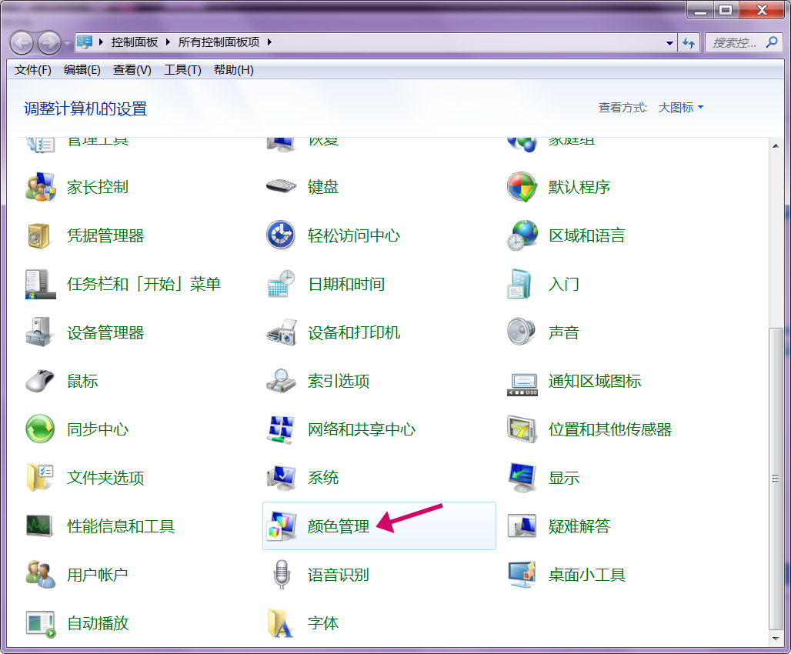The width and height of the screenshot is (791, 654).
Task: Click the 所有控制面板项 breadcrumb
Action: pos(219,42)
